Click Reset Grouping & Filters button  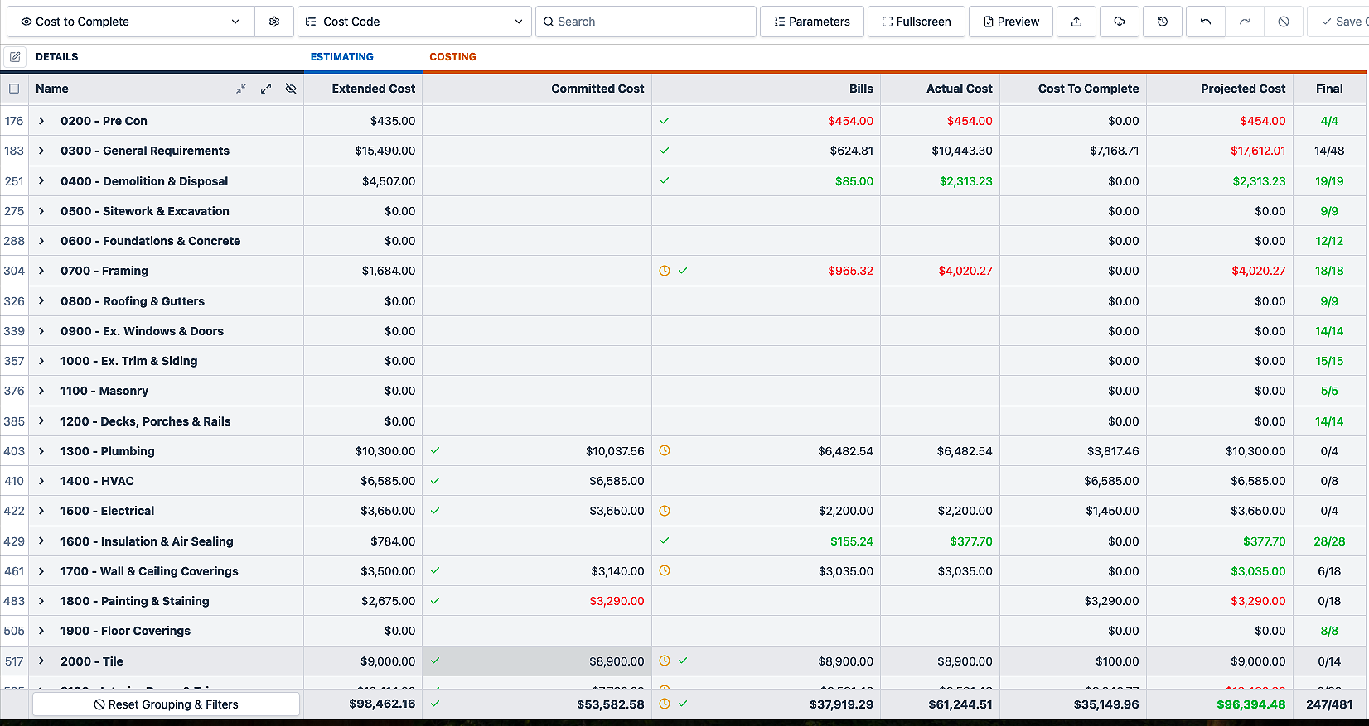166,704
